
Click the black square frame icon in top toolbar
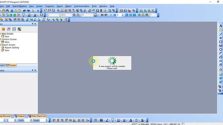98,11
